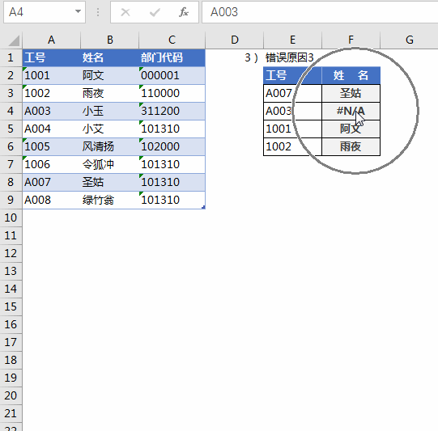Screen dimensions: 438x431
Task: Click the 部门代码 header cell
Action: [x=172, y=57]
